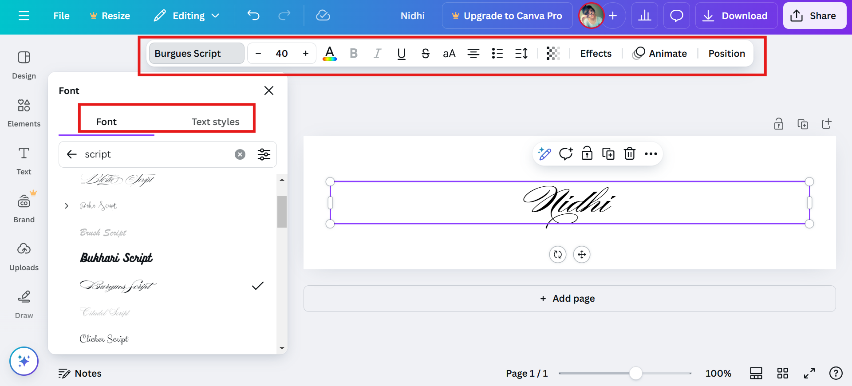Select the Brush Script font

[103, 232]
